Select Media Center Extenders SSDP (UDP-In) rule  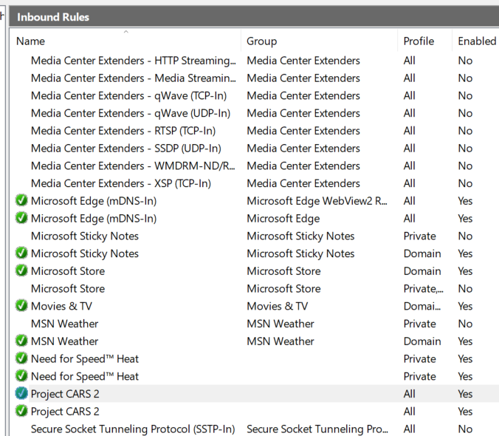[126, 148]
